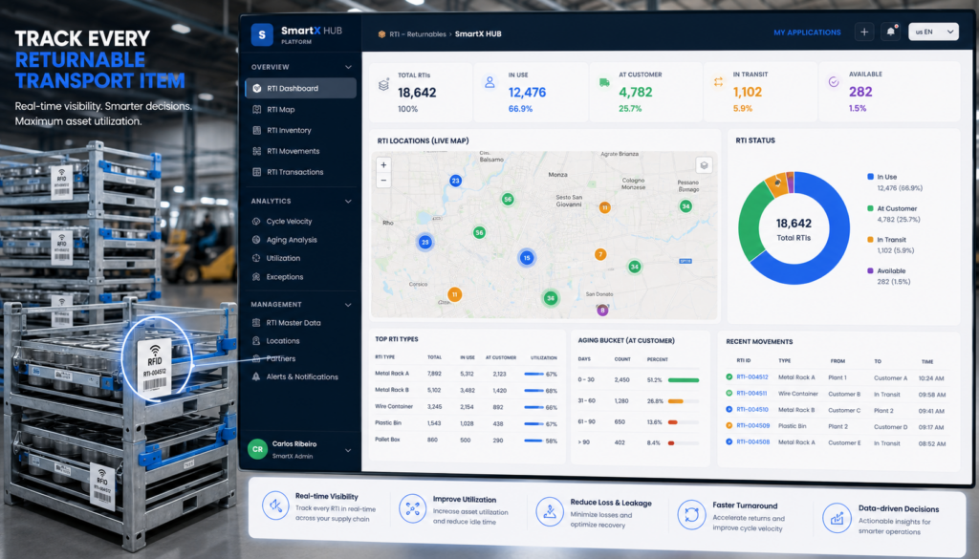This screenshot has height=559, width=979.
Task: Open movement RTI-004512
Action: tap(751, 377)
